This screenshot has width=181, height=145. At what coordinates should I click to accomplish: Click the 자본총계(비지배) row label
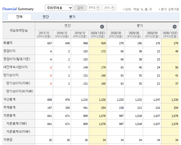[18, 132]
